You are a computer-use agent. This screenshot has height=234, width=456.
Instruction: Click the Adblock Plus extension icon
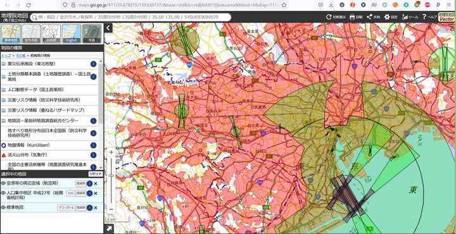[427, 4]
